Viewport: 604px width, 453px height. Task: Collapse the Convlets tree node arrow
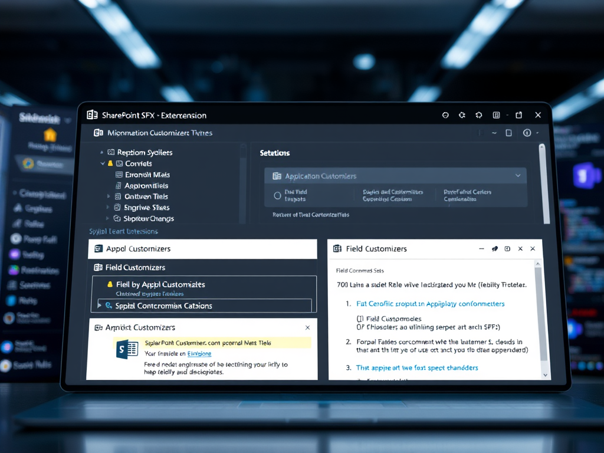[103, 163]
